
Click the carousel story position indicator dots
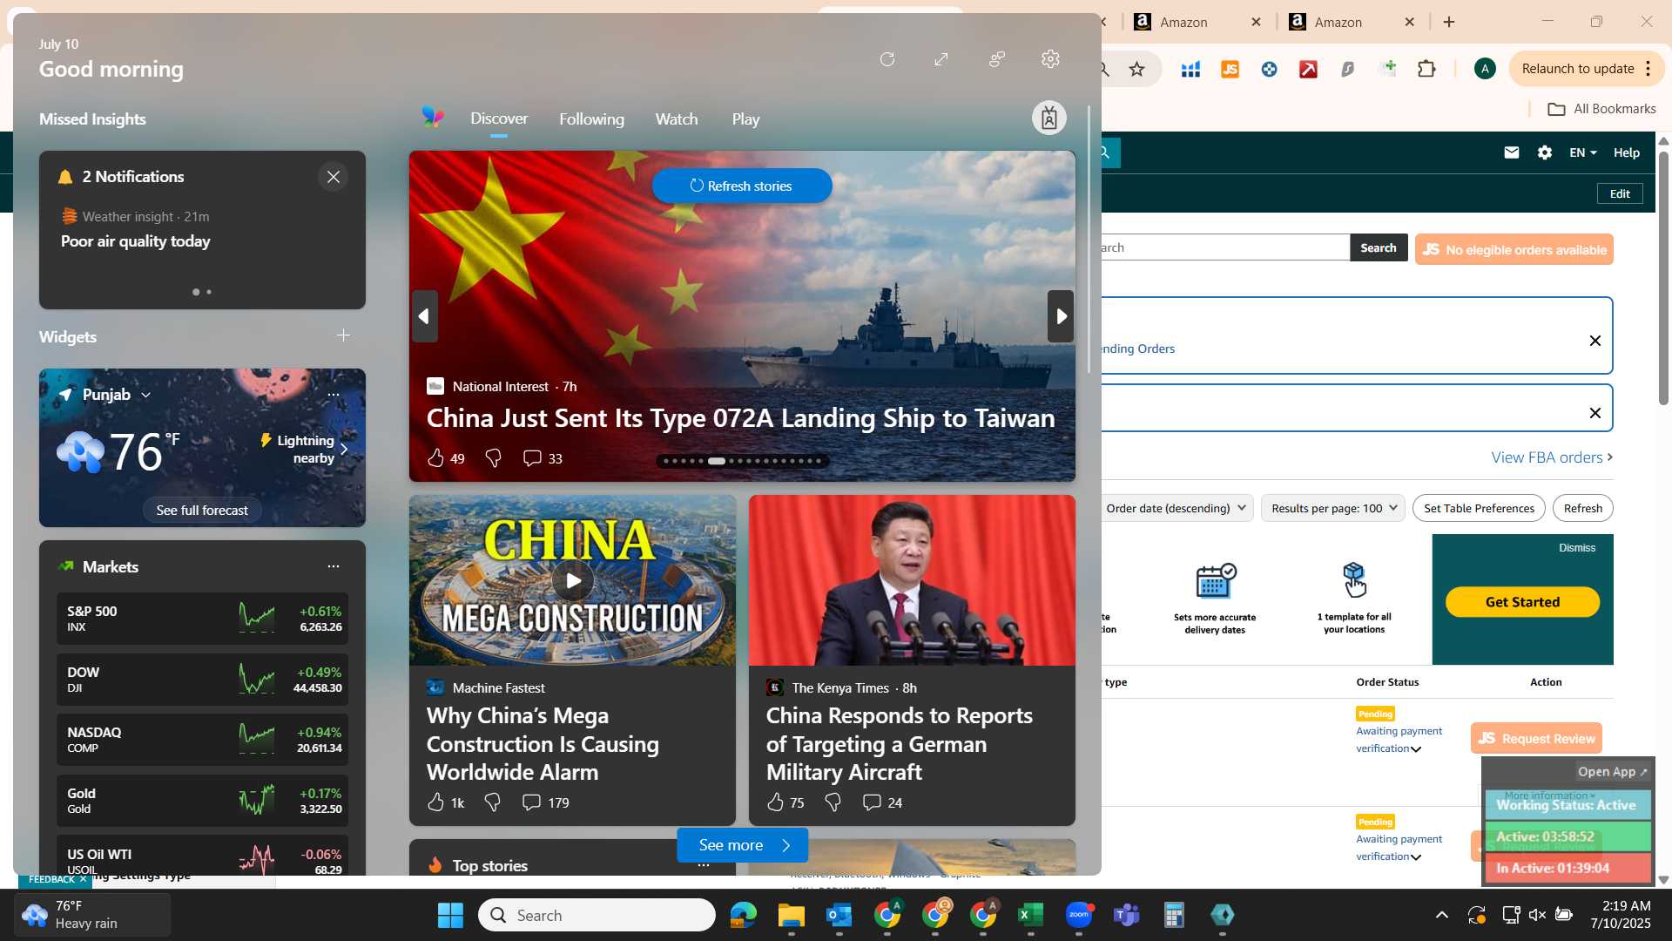pos(743,461)
